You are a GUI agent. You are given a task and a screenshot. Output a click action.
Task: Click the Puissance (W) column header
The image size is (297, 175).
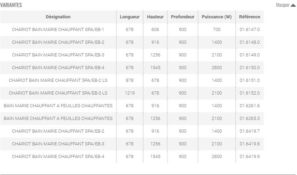(x=217, y=17)
